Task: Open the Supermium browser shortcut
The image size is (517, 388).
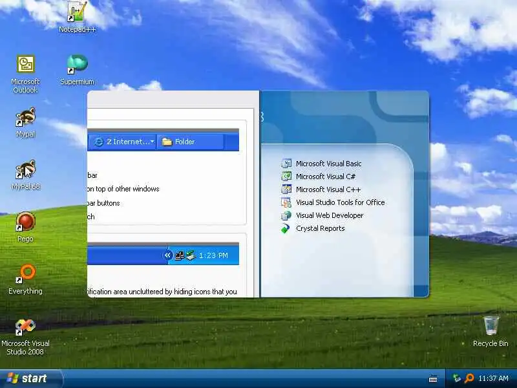Action: tap(77, 70)
